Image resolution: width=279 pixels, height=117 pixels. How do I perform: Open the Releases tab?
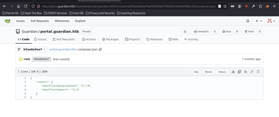pos(154,39)
